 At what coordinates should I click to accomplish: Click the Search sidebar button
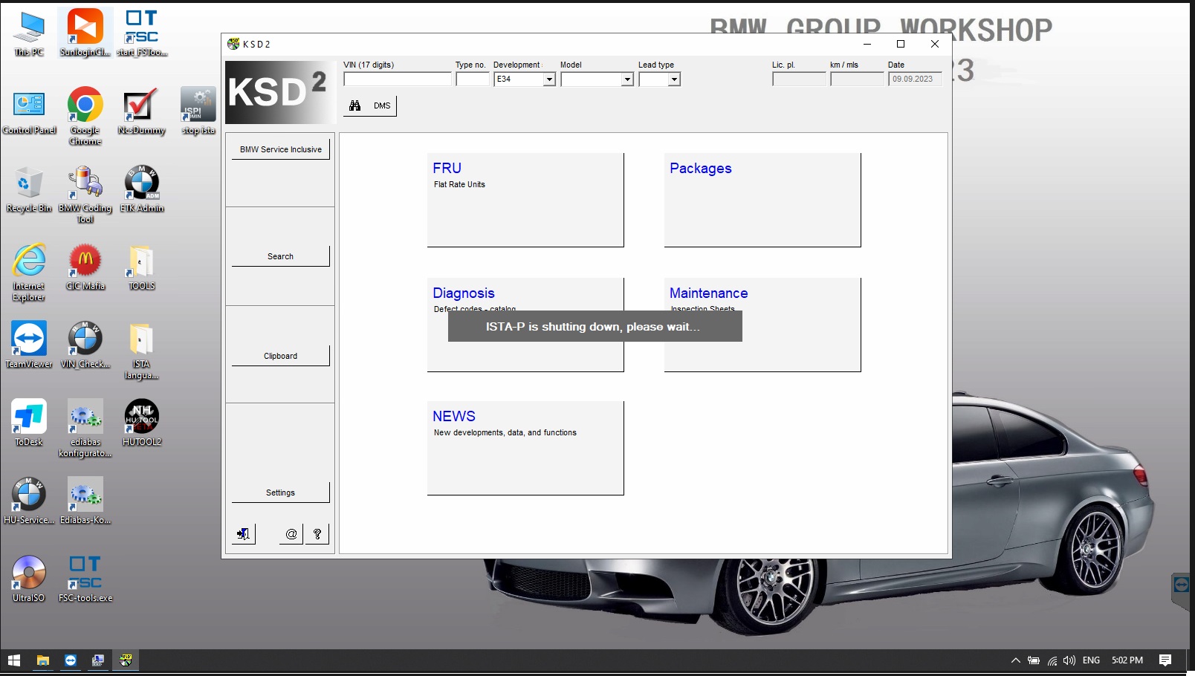coord(280,256)
